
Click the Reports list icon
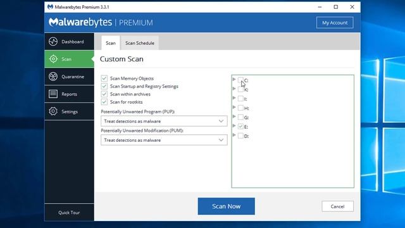tap(53, 94)
